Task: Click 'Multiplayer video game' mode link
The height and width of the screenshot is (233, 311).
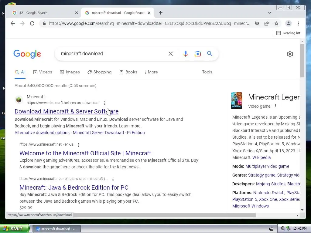Action: click(267, 166)
